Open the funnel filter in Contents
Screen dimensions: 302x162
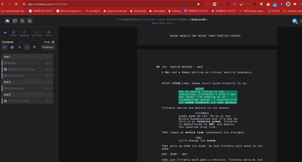coord(34,47)
